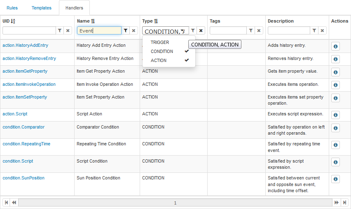Collapse the Type filter multiselect dropdown
This screenshot has height=209, width=351.
click(183, 31)
